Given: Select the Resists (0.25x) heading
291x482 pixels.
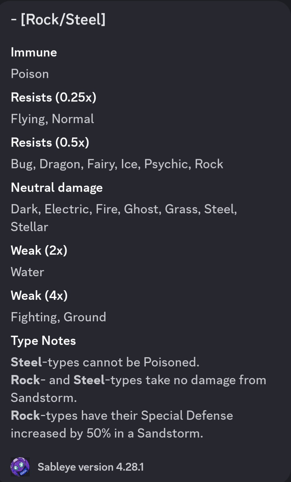Looking at the screenshot, I should click(54, 97).
